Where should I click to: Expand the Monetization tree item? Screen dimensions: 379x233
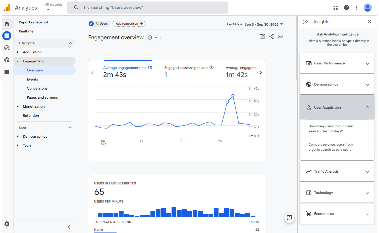[18, 106]
